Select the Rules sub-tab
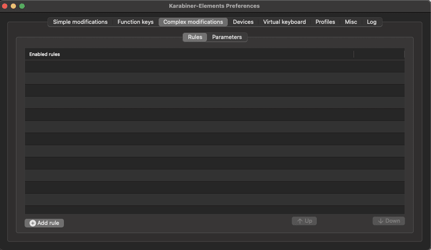Image resolution: width=431 pixels, height=250 pixels. point(195,37)
